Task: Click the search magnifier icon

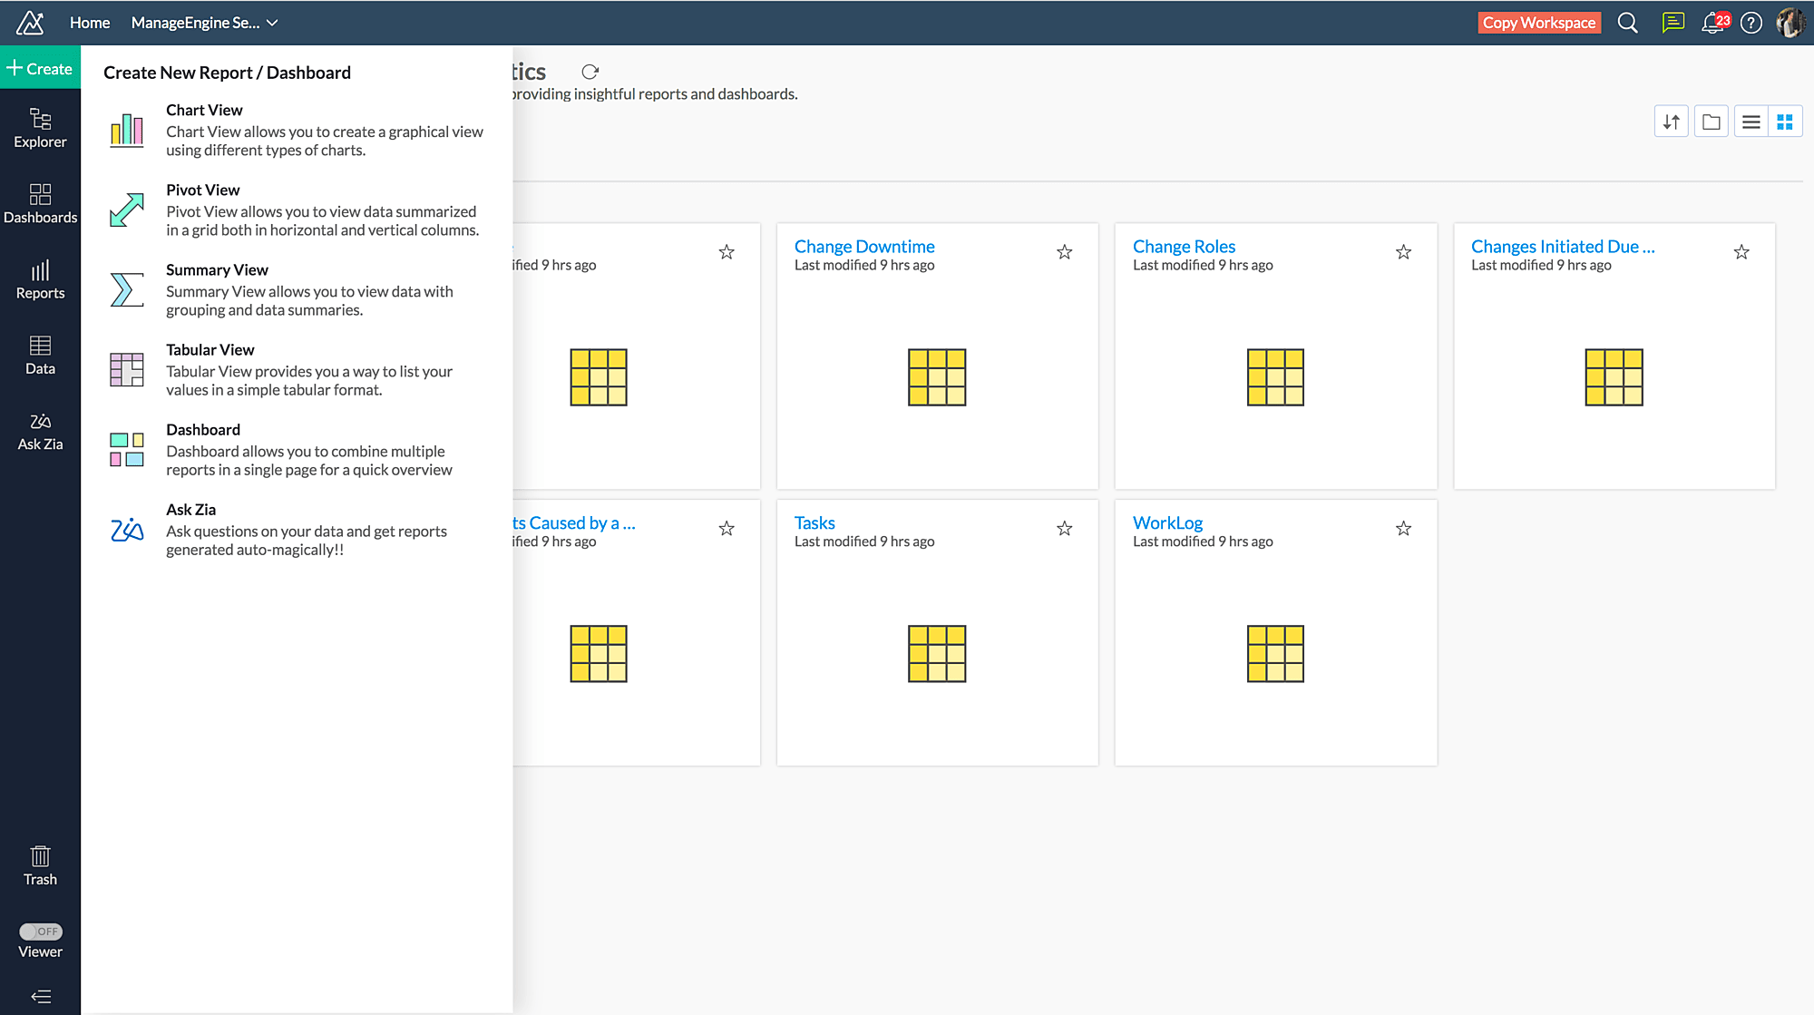Action: (1628, 23)
